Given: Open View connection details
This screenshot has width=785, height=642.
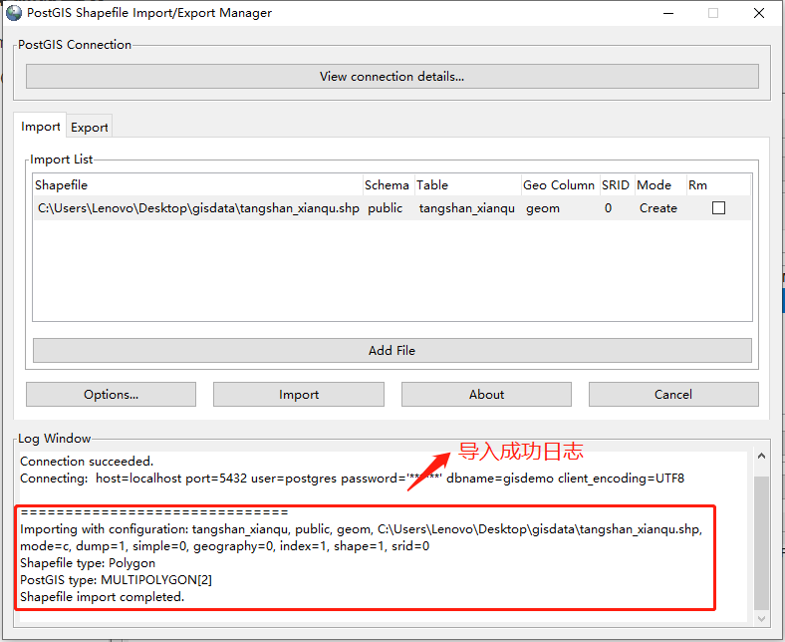Looking at the screenshot, I should coord(392,77).
